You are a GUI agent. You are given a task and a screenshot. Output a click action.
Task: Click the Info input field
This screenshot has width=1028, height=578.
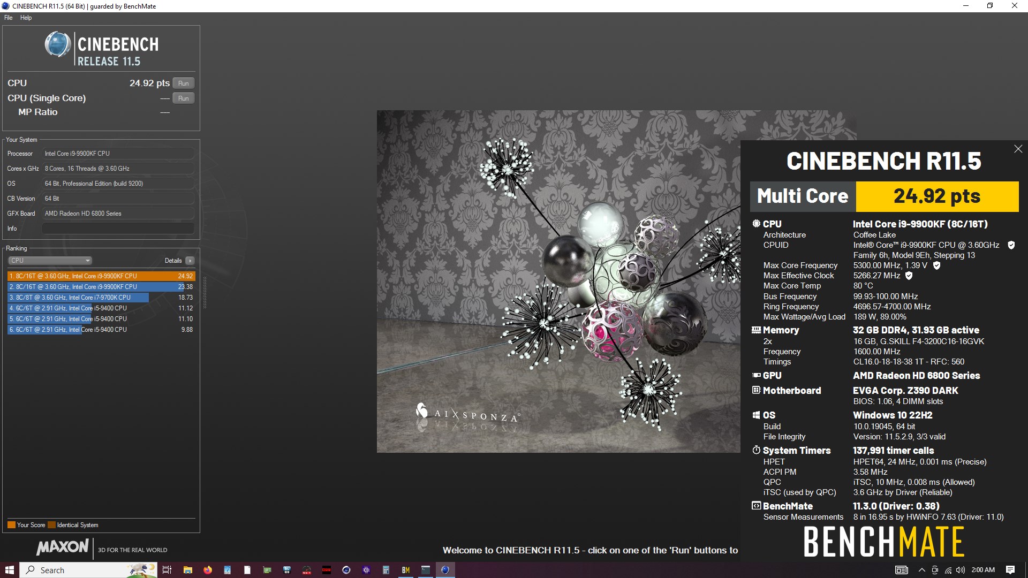tap(118, 229)
